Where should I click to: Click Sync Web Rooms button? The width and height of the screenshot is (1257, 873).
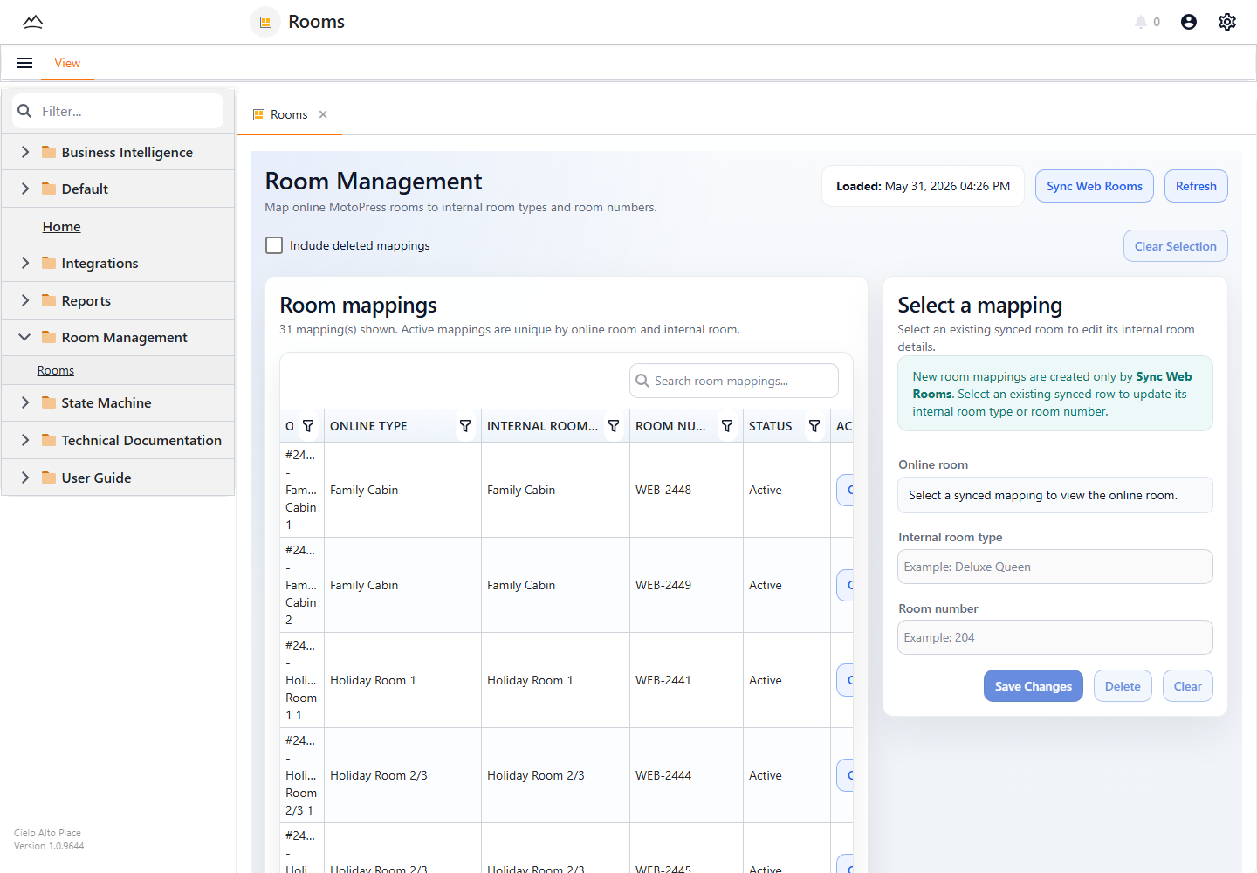click(1095, 186)
